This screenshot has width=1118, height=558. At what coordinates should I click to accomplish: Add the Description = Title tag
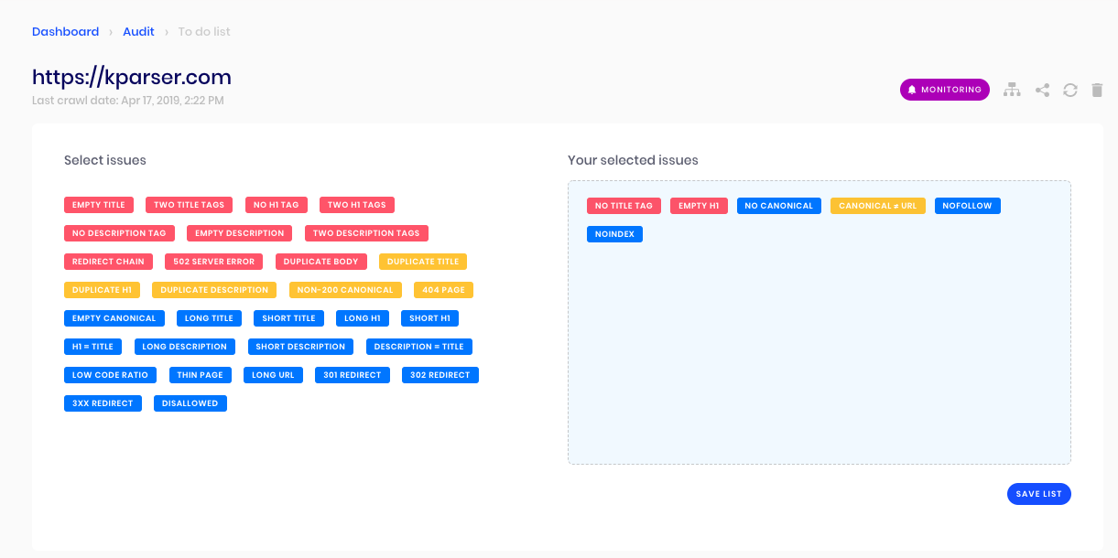(419, 347)
